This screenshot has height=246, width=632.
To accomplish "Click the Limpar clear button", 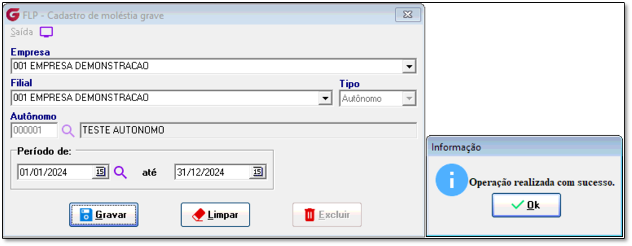I will [x=215, y=215].
